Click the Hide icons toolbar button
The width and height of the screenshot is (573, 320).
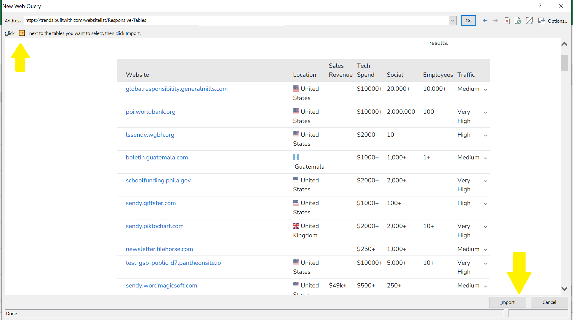coord(529,21)
